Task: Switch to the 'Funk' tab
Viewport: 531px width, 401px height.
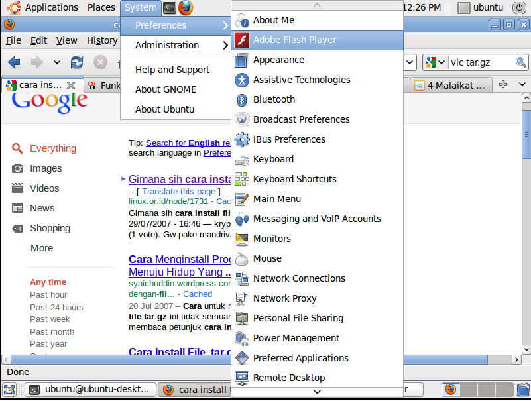Action: point(103,86)
